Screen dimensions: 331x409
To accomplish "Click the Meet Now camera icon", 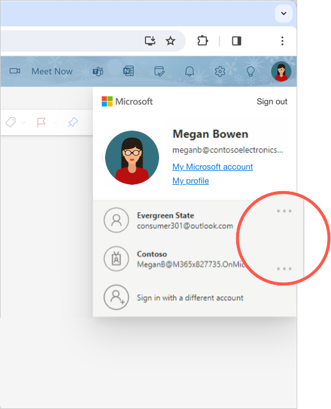I will click(x=15, y=71).
